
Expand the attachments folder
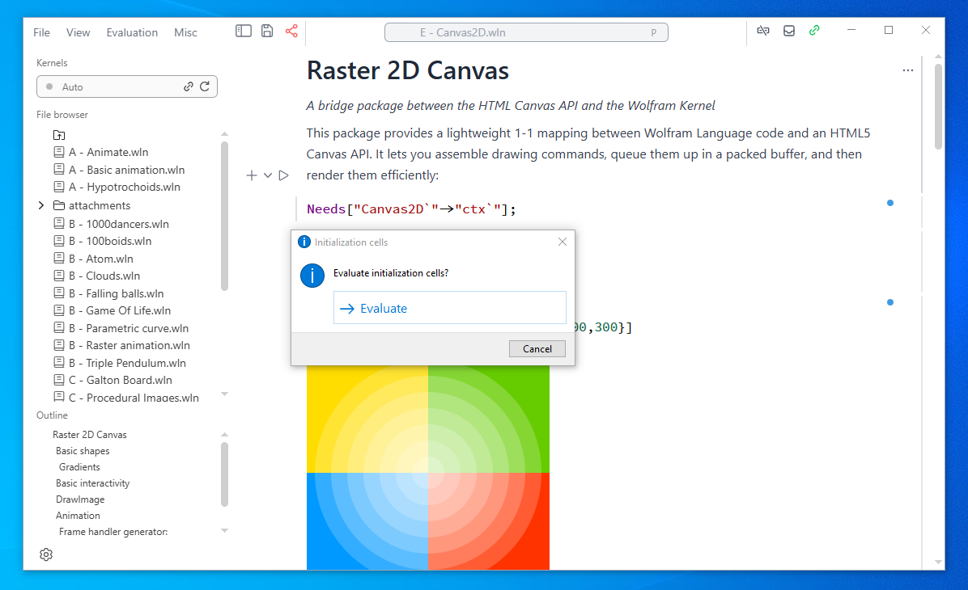pos(41,204)
